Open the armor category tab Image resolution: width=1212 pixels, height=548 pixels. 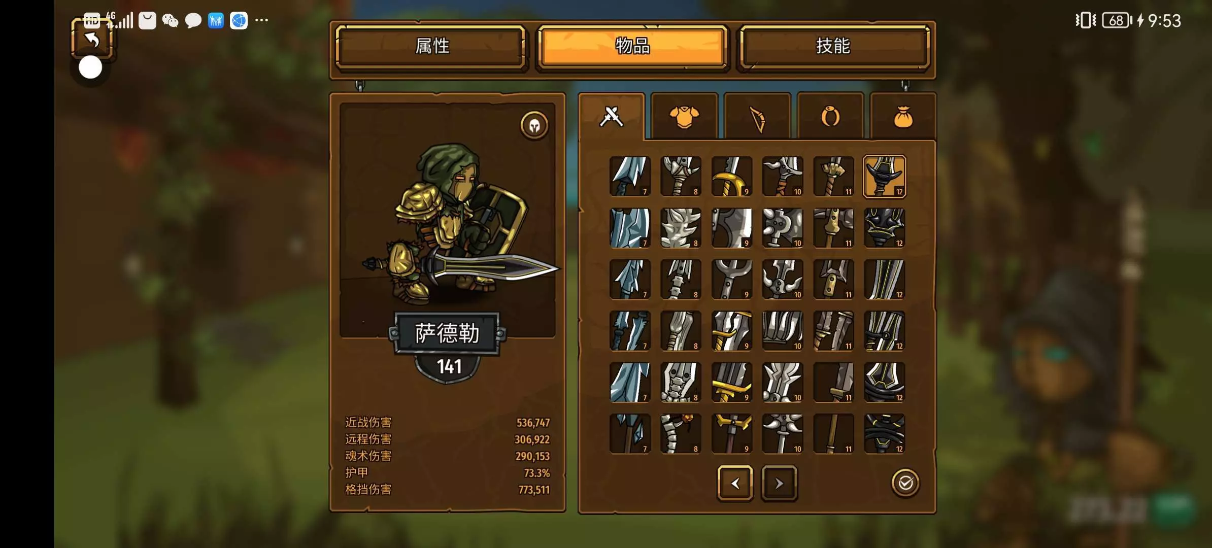coord(684,117)
